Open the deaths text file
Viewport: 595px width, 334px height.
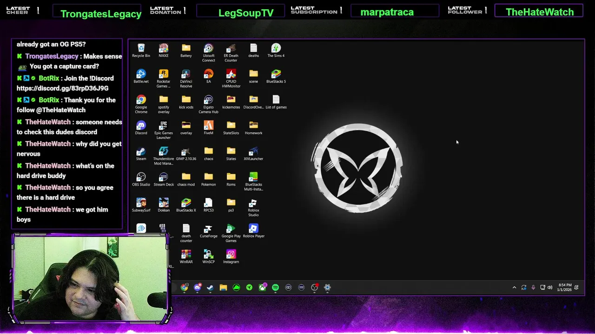click(x=253, y=51)
